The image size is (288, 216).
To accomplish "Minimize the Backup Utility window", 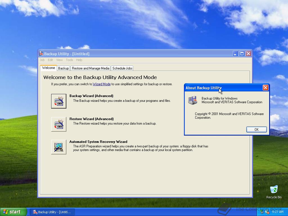I will pos(235,54).
